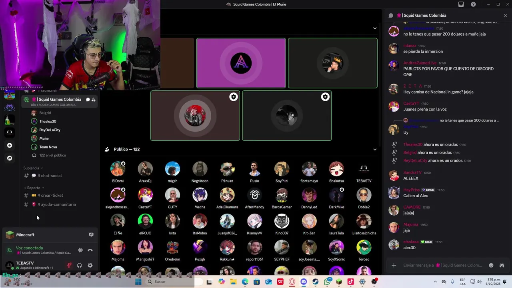Open AfterMandy audience member avatar
The width and height of the screenshot is (512, 288).
[x=254, y=195]
